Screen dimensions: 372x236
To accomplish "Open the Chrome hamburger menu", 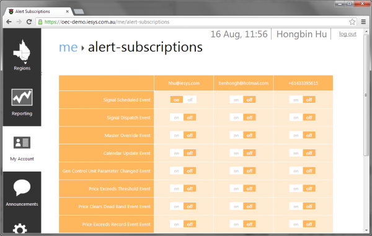I will [x=363, y=22].
